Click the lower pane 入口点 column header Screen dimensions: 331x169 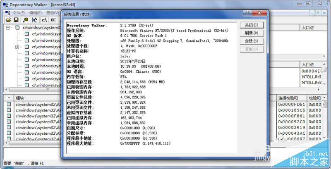312,64
